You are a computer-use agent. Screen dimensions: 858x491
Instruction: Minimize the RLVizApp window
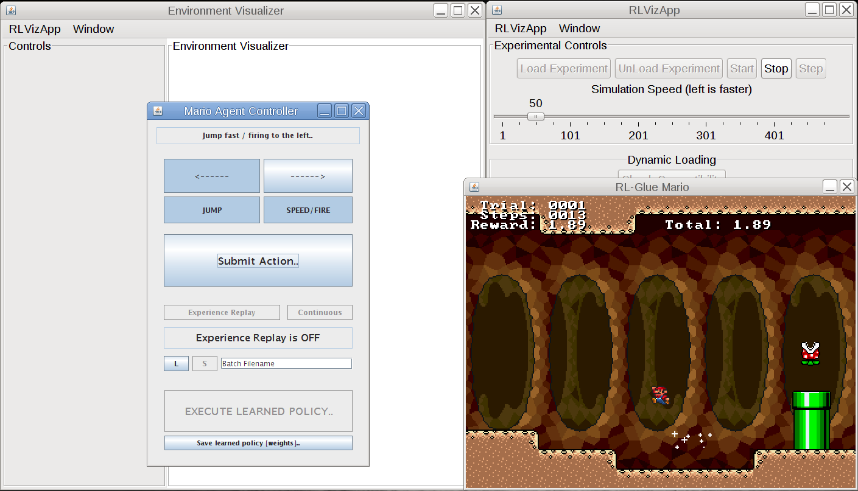813,10
